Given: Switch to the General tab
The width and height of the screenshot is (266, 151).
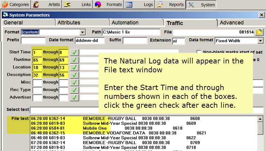Looking at the screenshot, I should tap(29, 23).
